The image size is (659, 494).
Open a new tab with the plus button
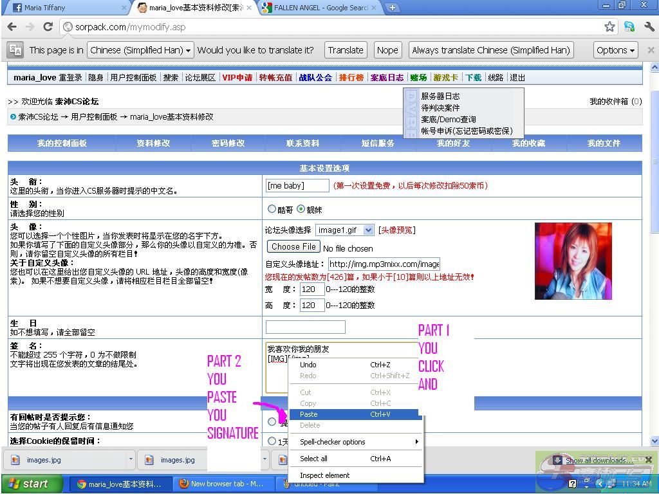coord(392,8)
